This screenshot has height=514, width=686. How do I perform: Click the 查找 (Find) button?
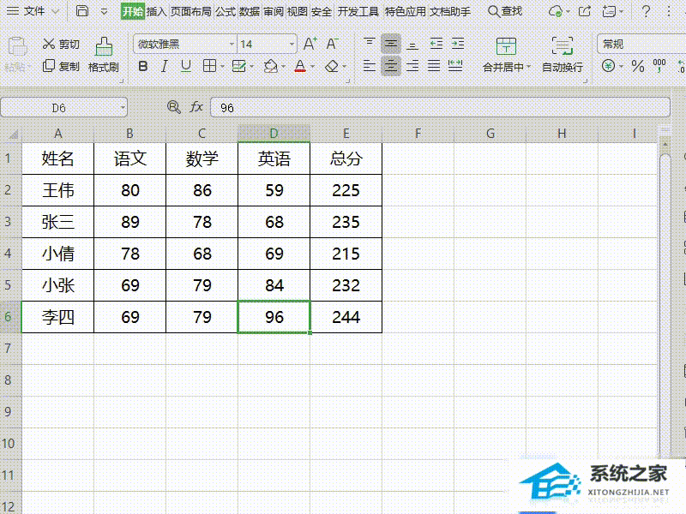pos(505,11)
